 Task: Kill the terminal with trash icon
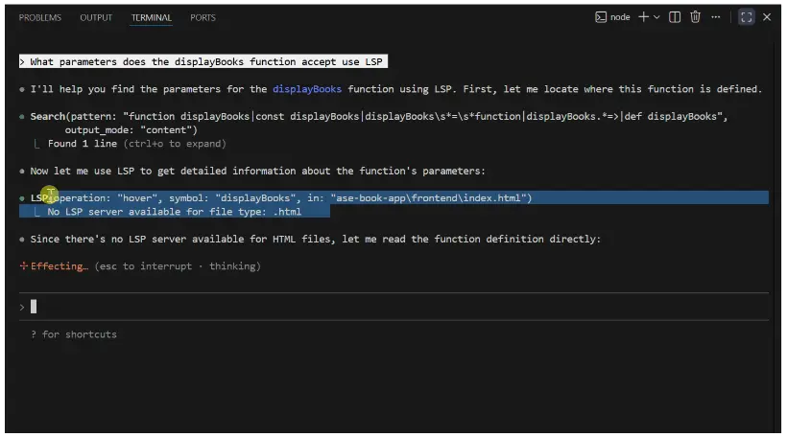tap(695, 17)
